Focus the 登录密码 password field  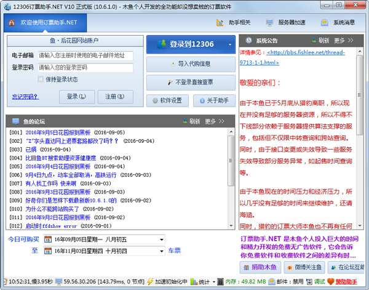pos(85,68)
